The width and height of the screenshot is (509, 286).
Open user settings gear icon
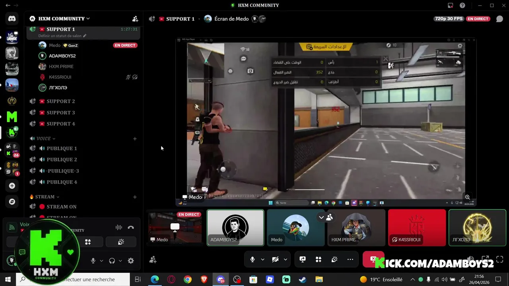point(131,261)
